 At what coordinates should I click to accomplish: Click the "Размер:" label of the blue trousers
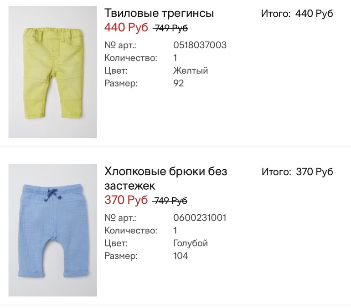click(x=121, y=256)
